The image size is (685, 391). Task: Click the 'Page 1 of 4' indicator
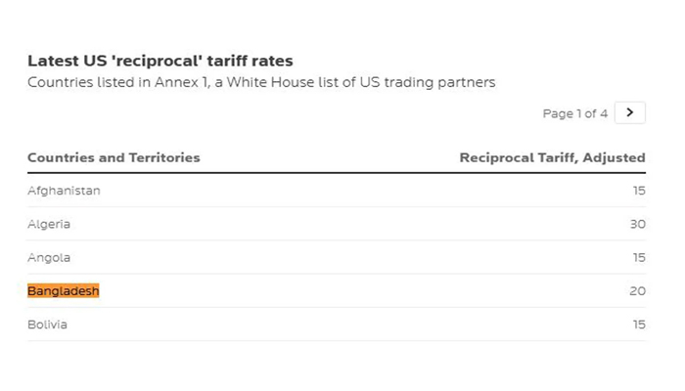pos(574,113)
